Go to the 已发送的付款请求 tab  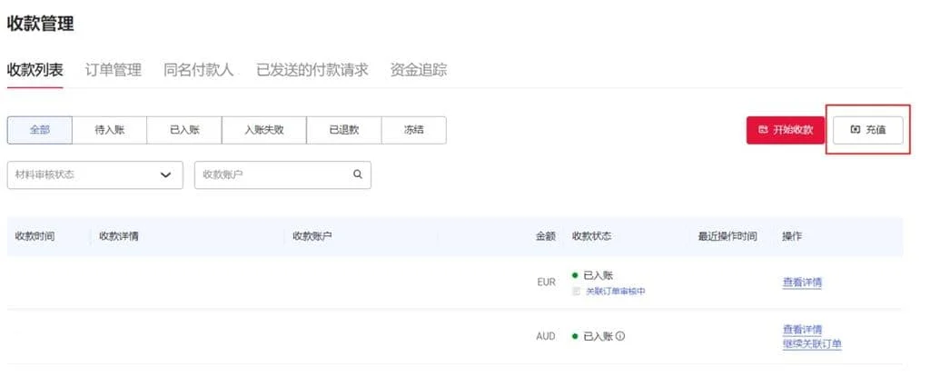pos(312,70)
